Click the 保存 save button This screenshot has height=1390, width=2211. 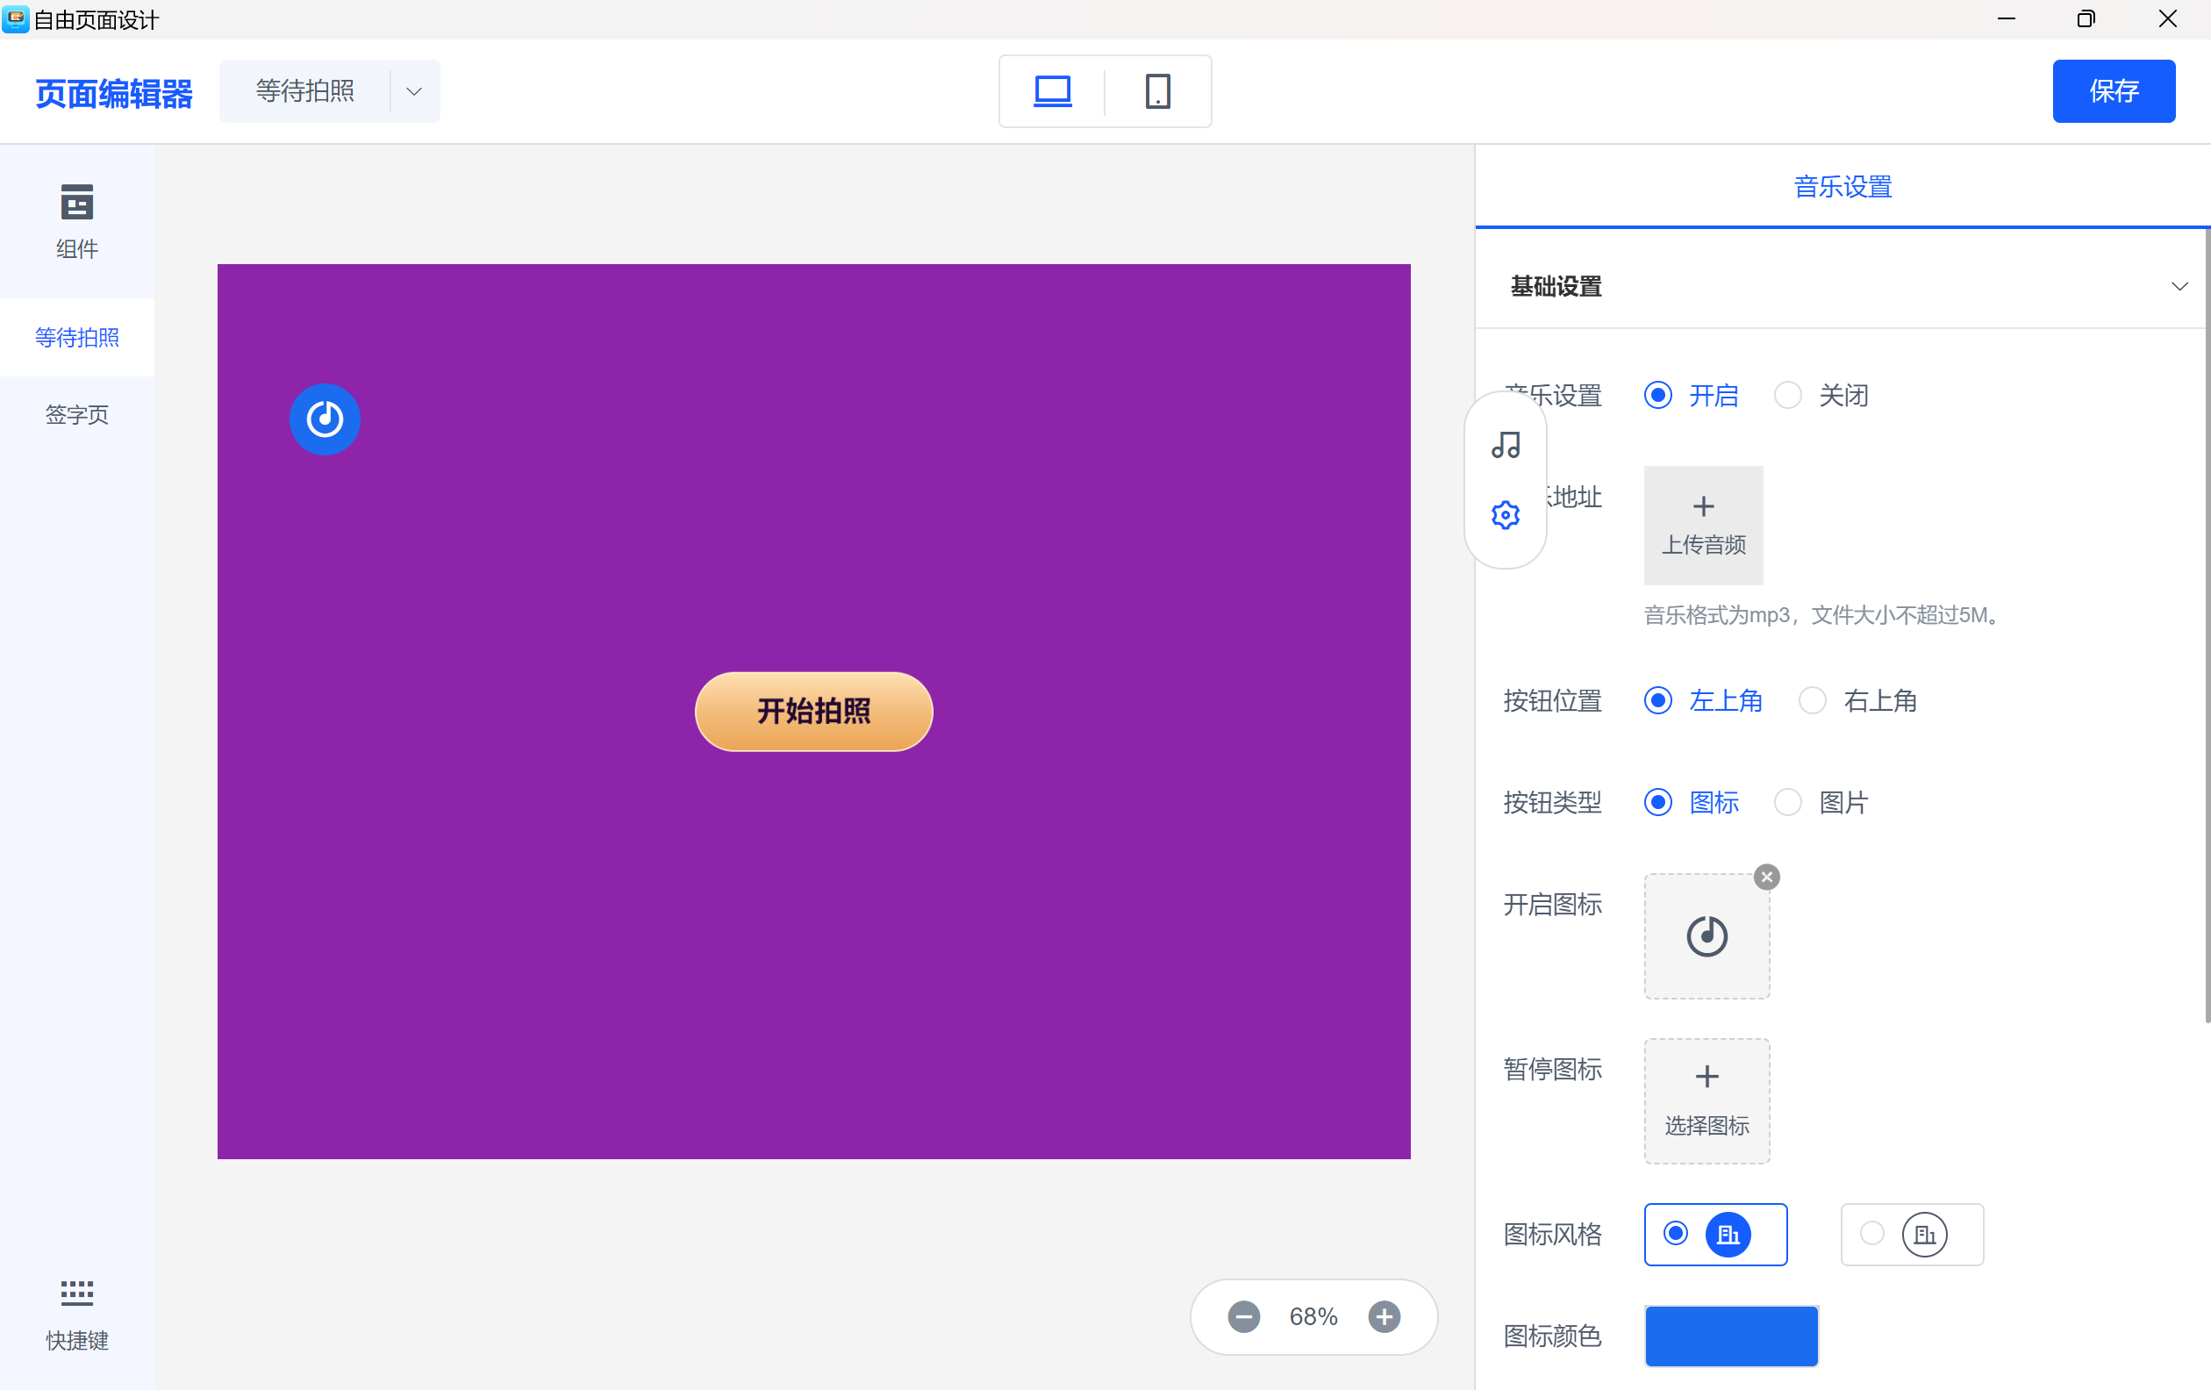click(x=2113, y=91)
